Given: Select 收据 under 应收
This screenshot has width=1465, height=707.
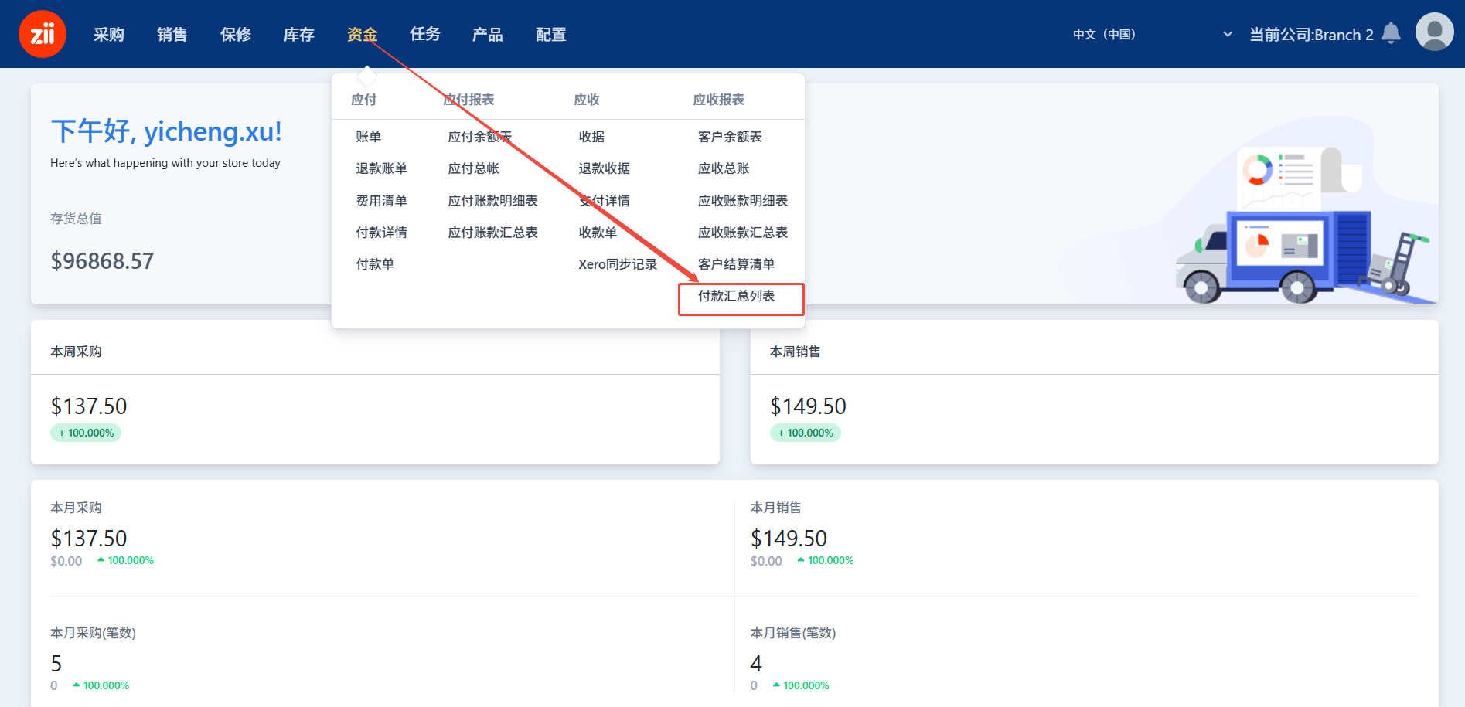Looking at the screenshot, I should point(591,137).
